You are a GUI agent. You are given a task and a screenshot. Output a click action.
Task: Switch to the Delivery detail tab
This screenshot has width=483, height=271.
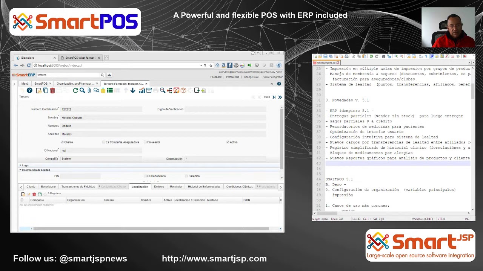[x=159, y=187]
